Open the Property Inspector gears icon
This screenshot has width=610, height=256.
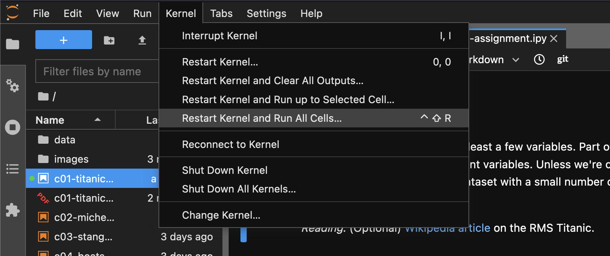point(12,85)
